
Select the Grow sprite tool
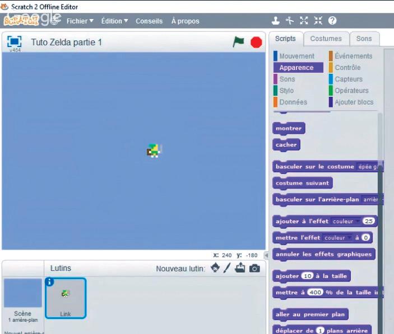[304, 21]
